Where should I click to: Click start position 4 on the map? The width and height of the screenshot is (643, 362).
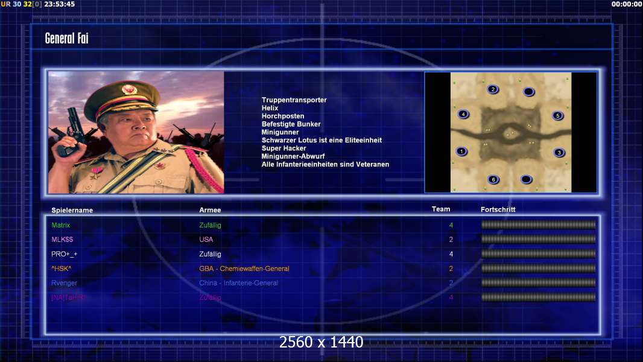(x=463, y=114)
